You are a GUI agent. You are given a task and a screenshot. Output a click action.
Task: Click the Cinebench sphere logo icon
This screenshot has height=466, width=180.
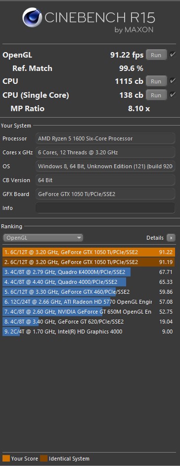pyautogui.click(x=32, y=17)
